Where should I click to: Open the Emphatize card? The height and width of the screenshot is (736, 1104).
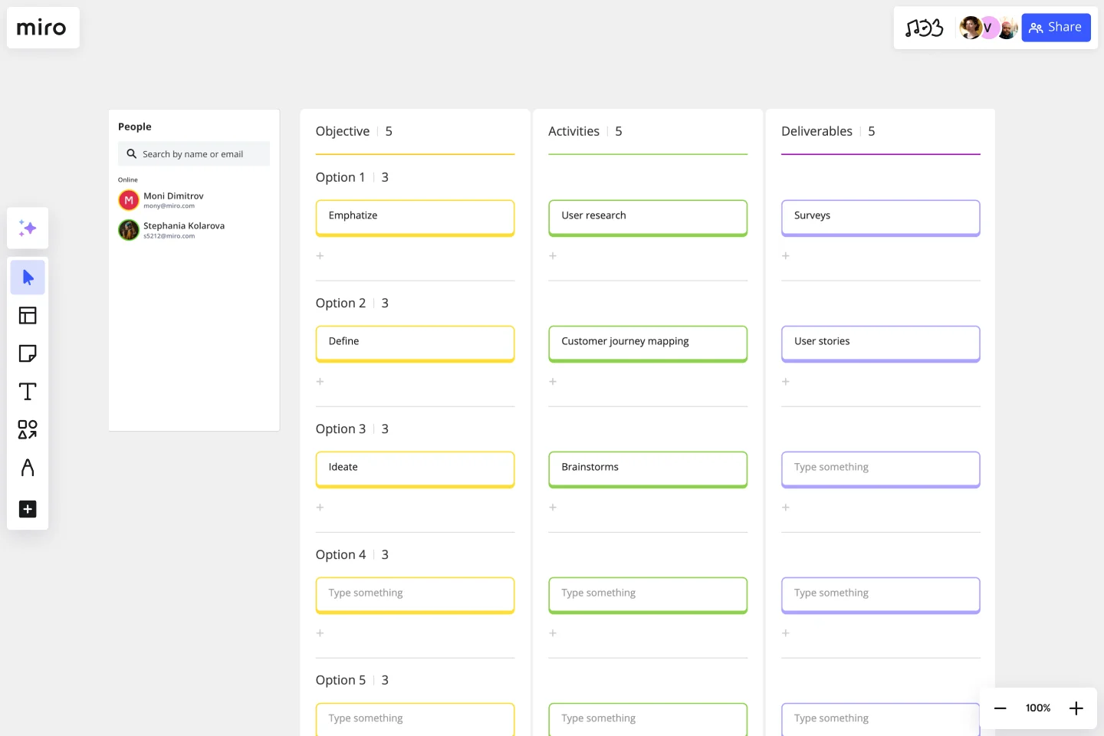pyautogui.click(x=415, y=219)
